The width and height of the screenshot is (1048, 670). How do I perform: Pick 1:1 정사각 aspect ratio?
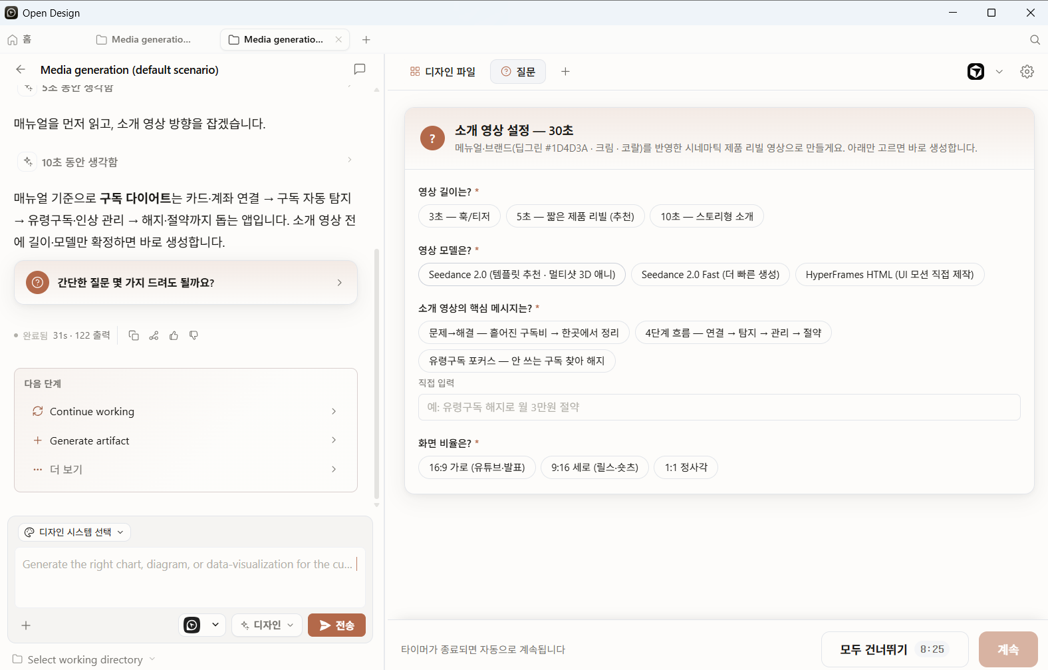[686, 467]
